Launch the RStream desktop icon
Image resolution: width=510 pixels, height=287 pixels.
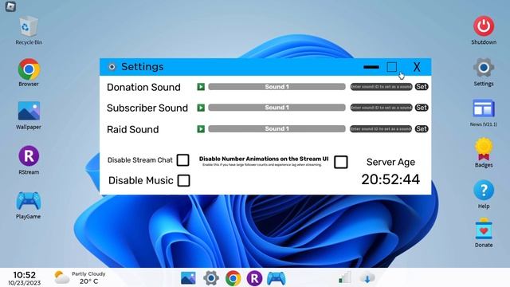tap(29, 155)
